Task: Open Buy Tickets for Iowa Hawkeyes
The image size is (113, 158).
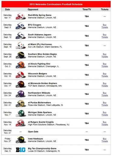Action: 105,140
